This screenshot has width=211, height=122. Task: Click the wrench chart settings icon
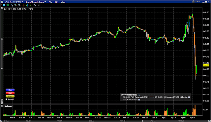pos(35,5)
